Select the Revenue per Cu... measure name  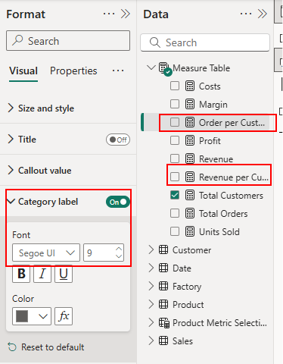click(234, 177)
